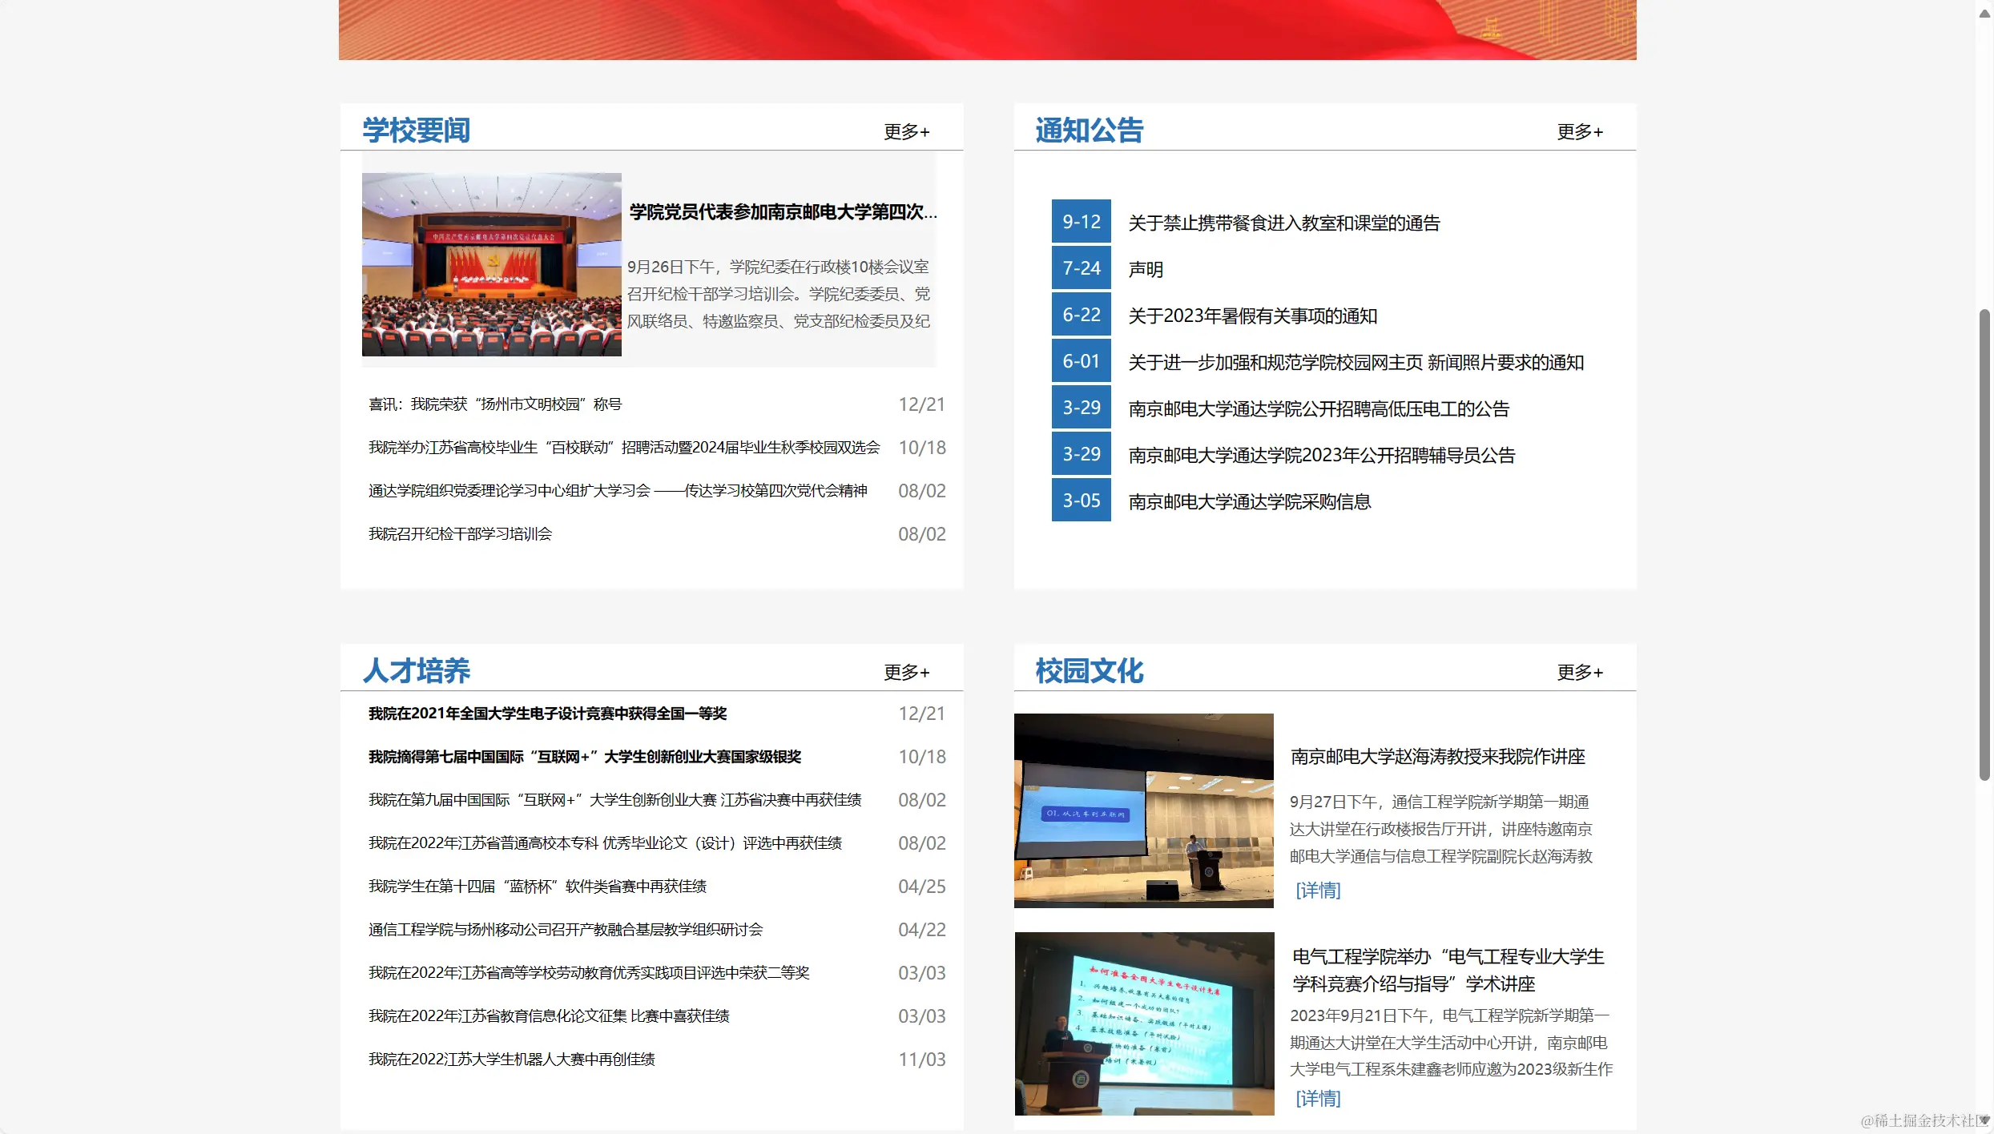The image size is (1994, 1134).
Task: Open 关于2023年暑假有关事项的通知
Action: pyautogui.click(x=1252, y=316)
